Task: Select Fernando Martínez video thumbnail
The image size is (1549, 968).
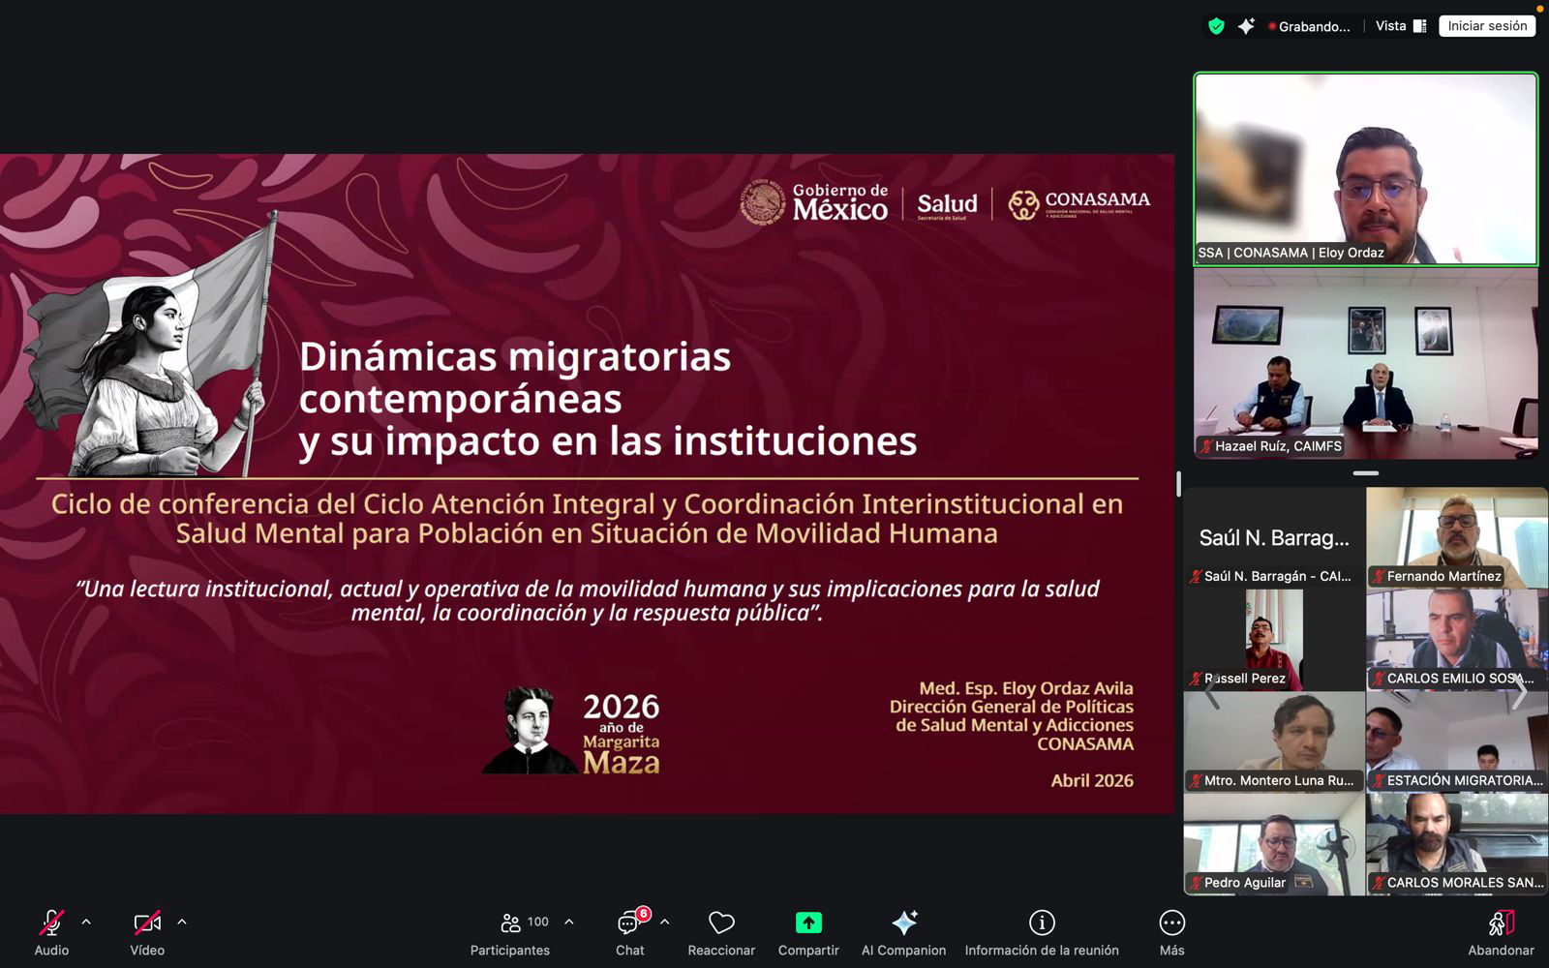Action: (x=1456, y=537)
